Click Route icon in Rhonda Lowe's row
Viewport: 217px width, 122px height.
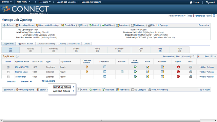point(148,72)
